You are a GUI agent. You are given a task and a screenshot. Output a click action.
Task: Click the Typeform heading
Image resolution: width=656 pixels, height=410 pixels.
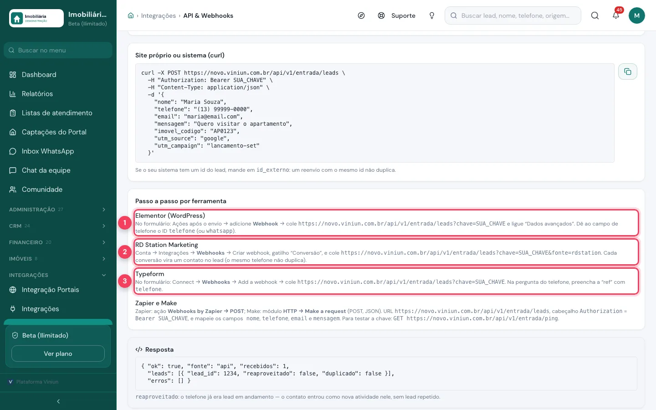coord(149,274)
